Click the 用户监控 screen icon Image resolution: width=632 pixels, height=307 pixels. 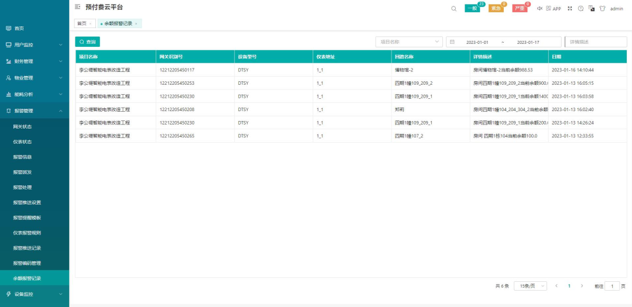coord(8,44)
